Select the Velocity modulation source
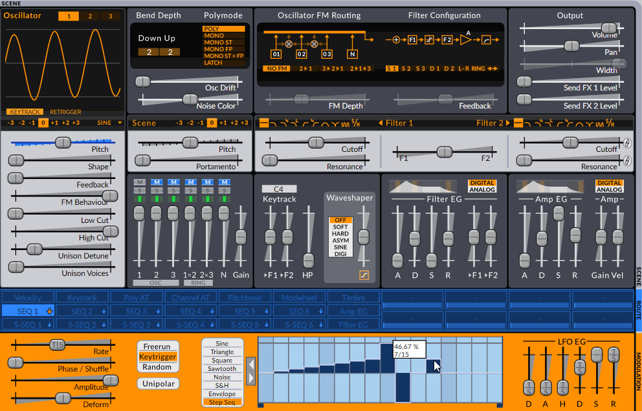The image size is (642, 411). [28, 298]
